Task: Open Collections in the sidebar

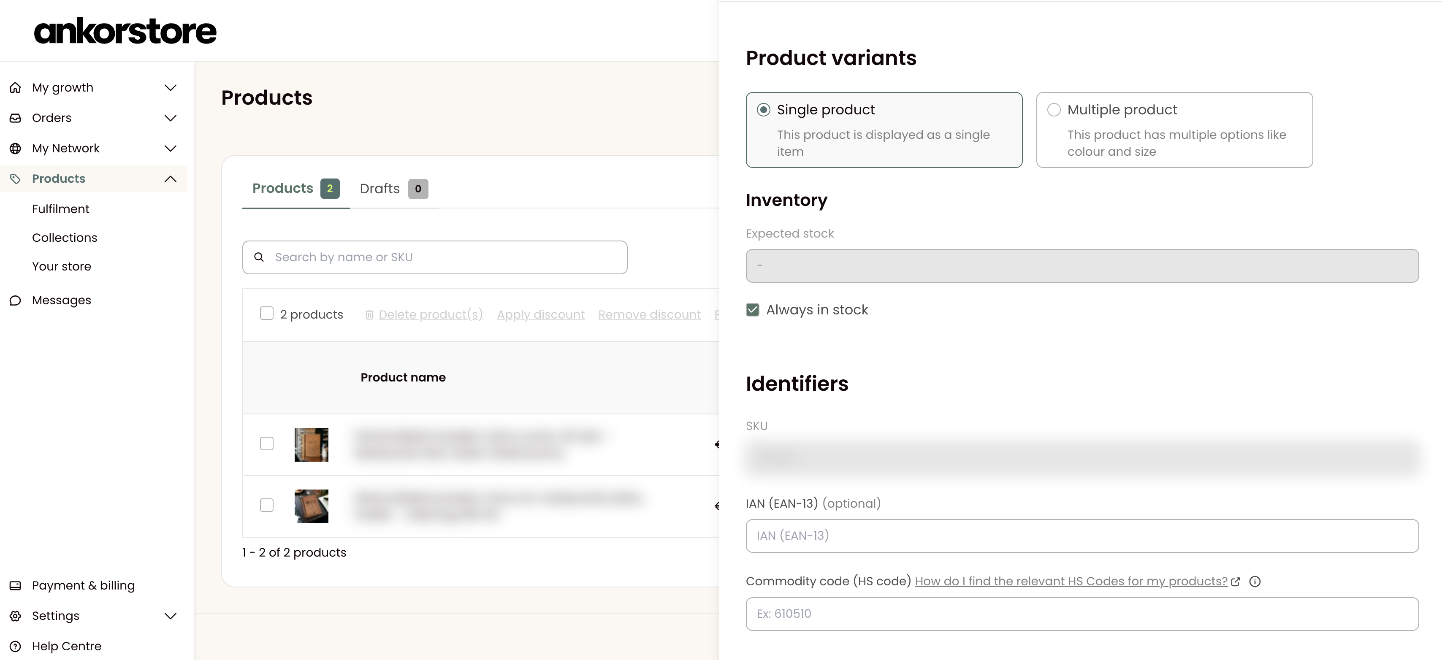Action: click(x=64, y=238)
